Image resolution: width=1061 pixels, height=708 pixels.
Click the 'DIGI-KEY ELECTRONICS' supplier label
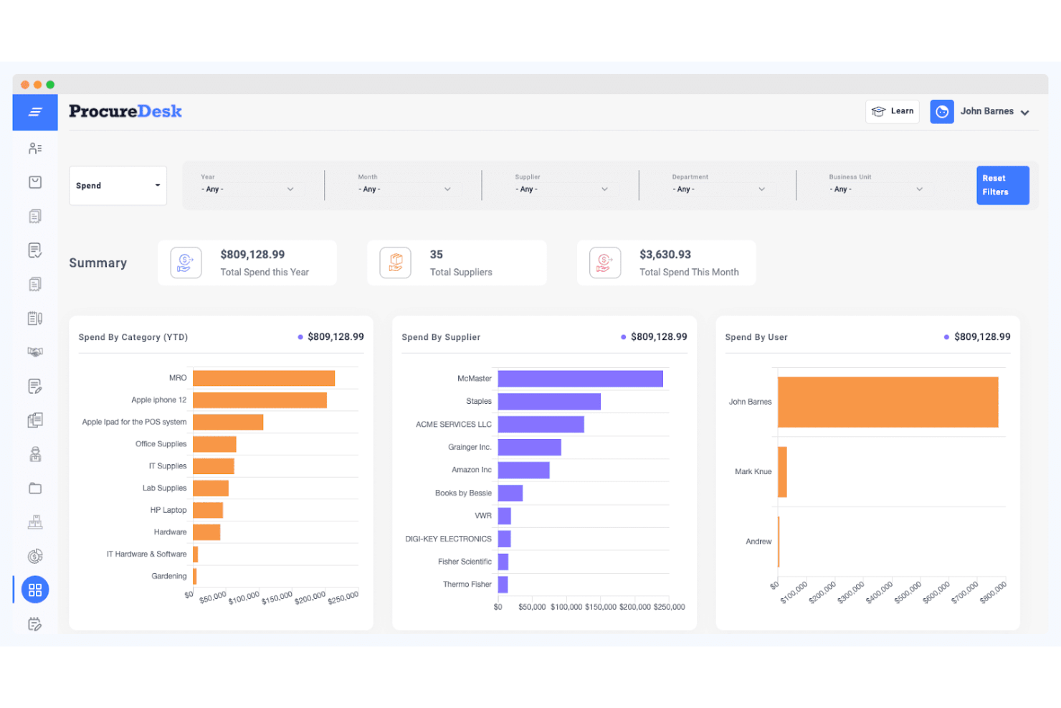[x=449, y=539]
